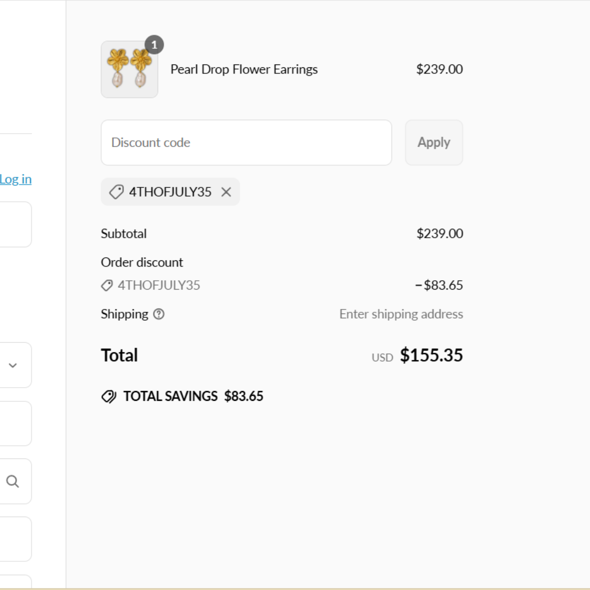
Task: Click the search magnifier icon in field
Action: 13,481
